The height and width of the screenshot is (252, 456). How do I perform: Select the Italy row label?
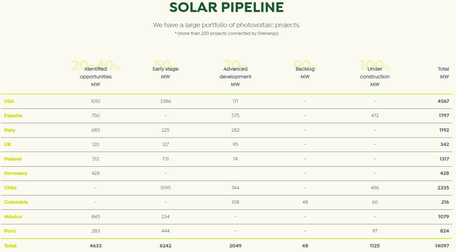coord(10,130)
